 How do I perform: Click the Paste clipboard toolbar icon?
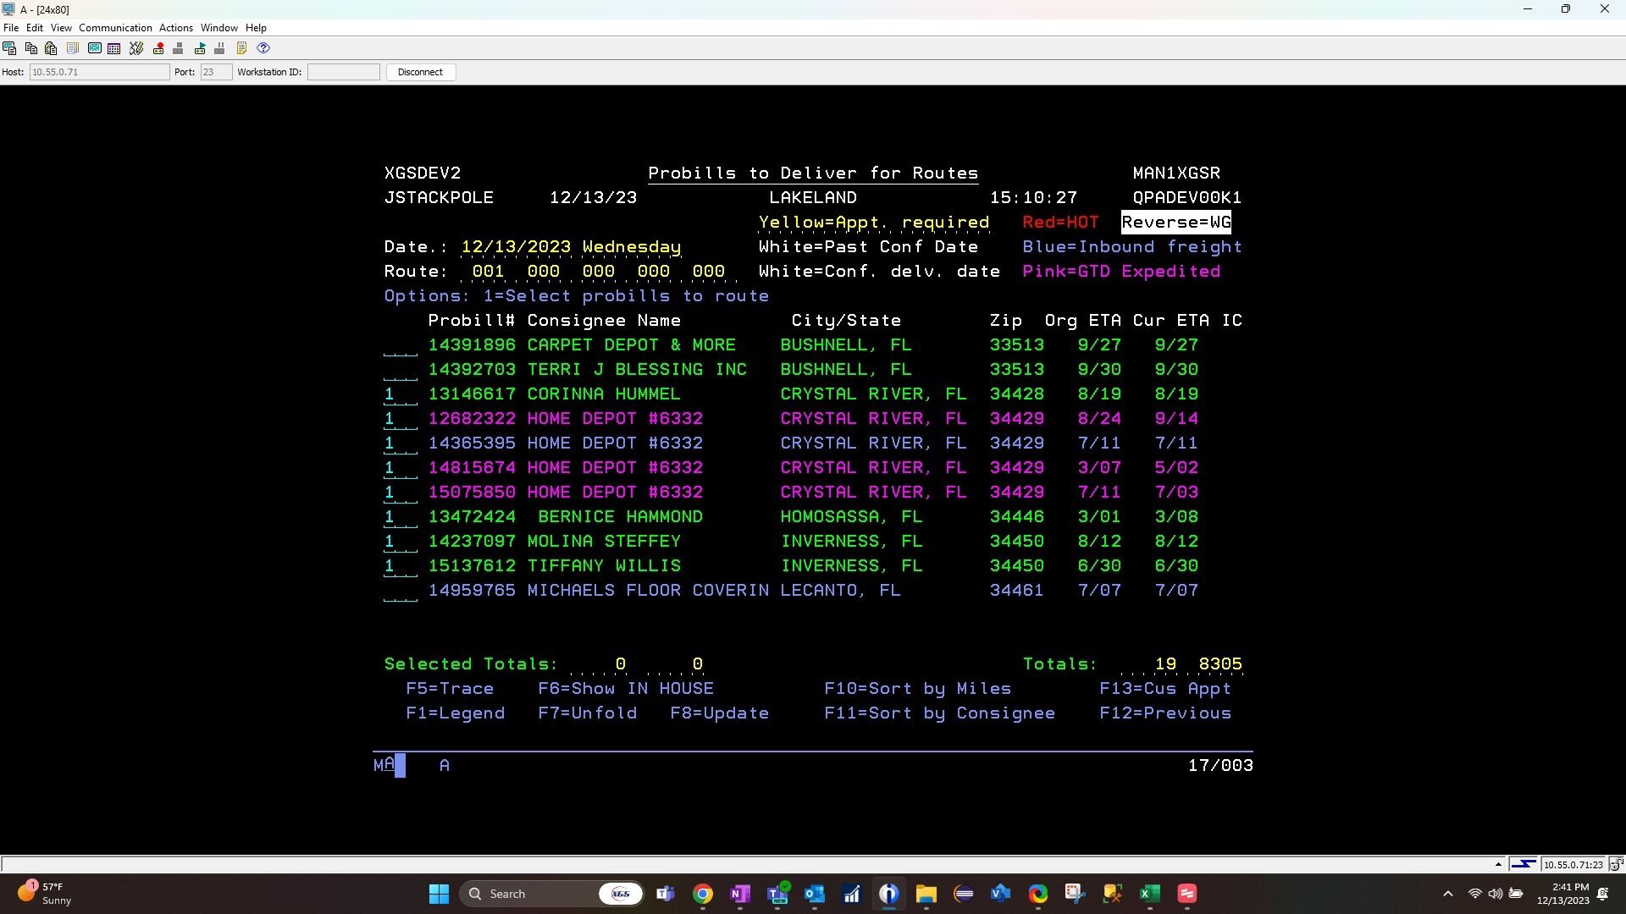51,48
